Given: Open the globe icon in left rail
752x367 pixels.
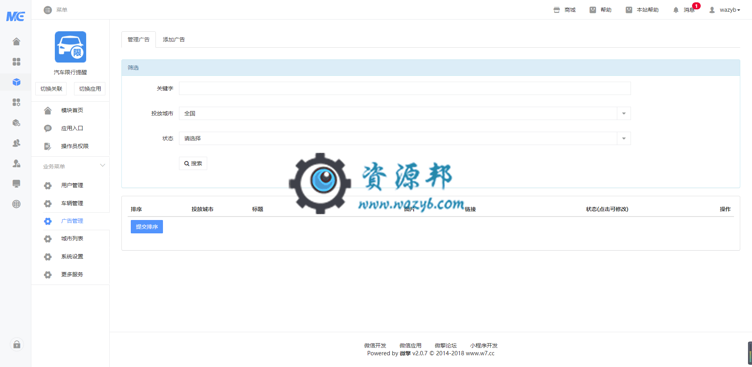Looking at the screenshot, I should (16, 204).
